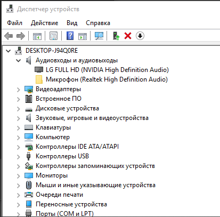Expand the Контроллеры USB category
Screen dimensions: 220x217
19,157
